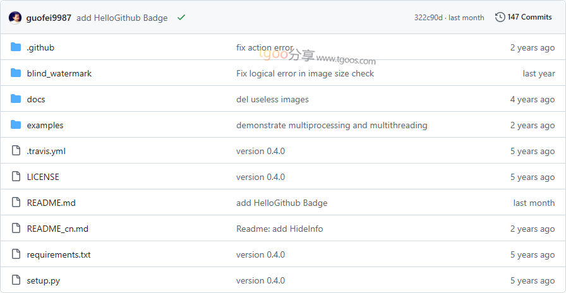Click the examples folder icon

pos(16,125)
